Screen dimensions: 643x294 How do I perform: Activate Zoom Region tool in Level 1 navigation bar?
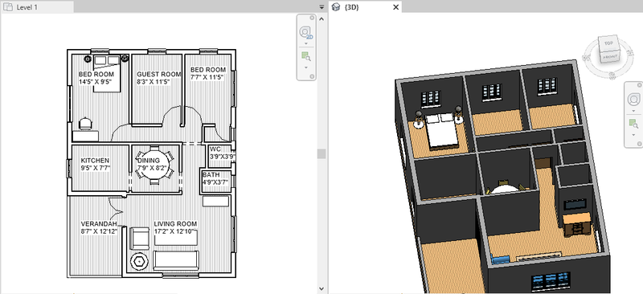[306, 56]
